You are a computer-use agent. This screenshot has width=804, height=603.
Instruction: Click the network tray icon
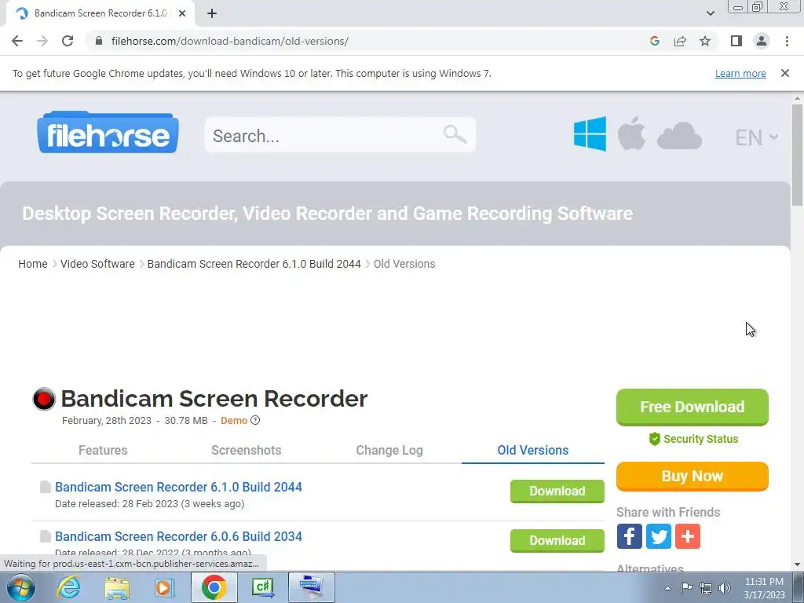click(x=706, y=587)
